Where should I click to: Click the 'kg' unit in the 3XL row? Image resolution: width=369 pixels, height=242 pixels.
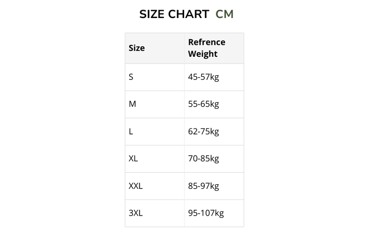tap(219, 214)
